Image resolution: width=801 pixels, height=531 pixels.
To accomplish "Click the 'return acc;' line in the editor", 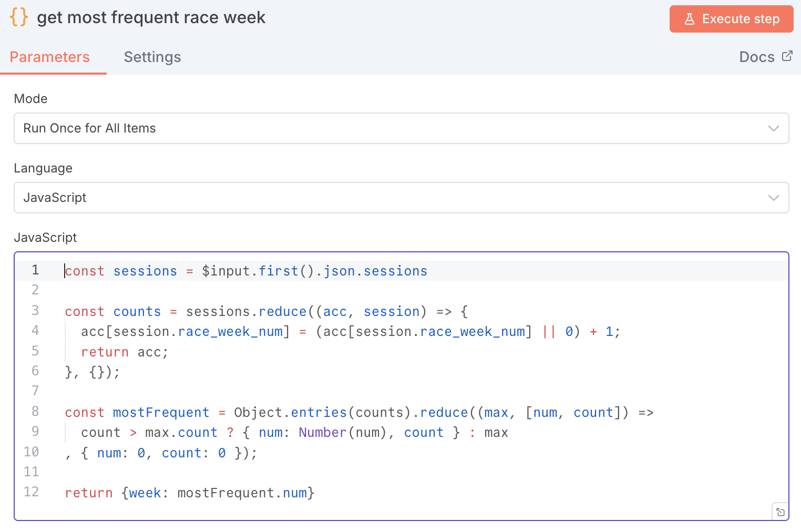I will [125, 352].
